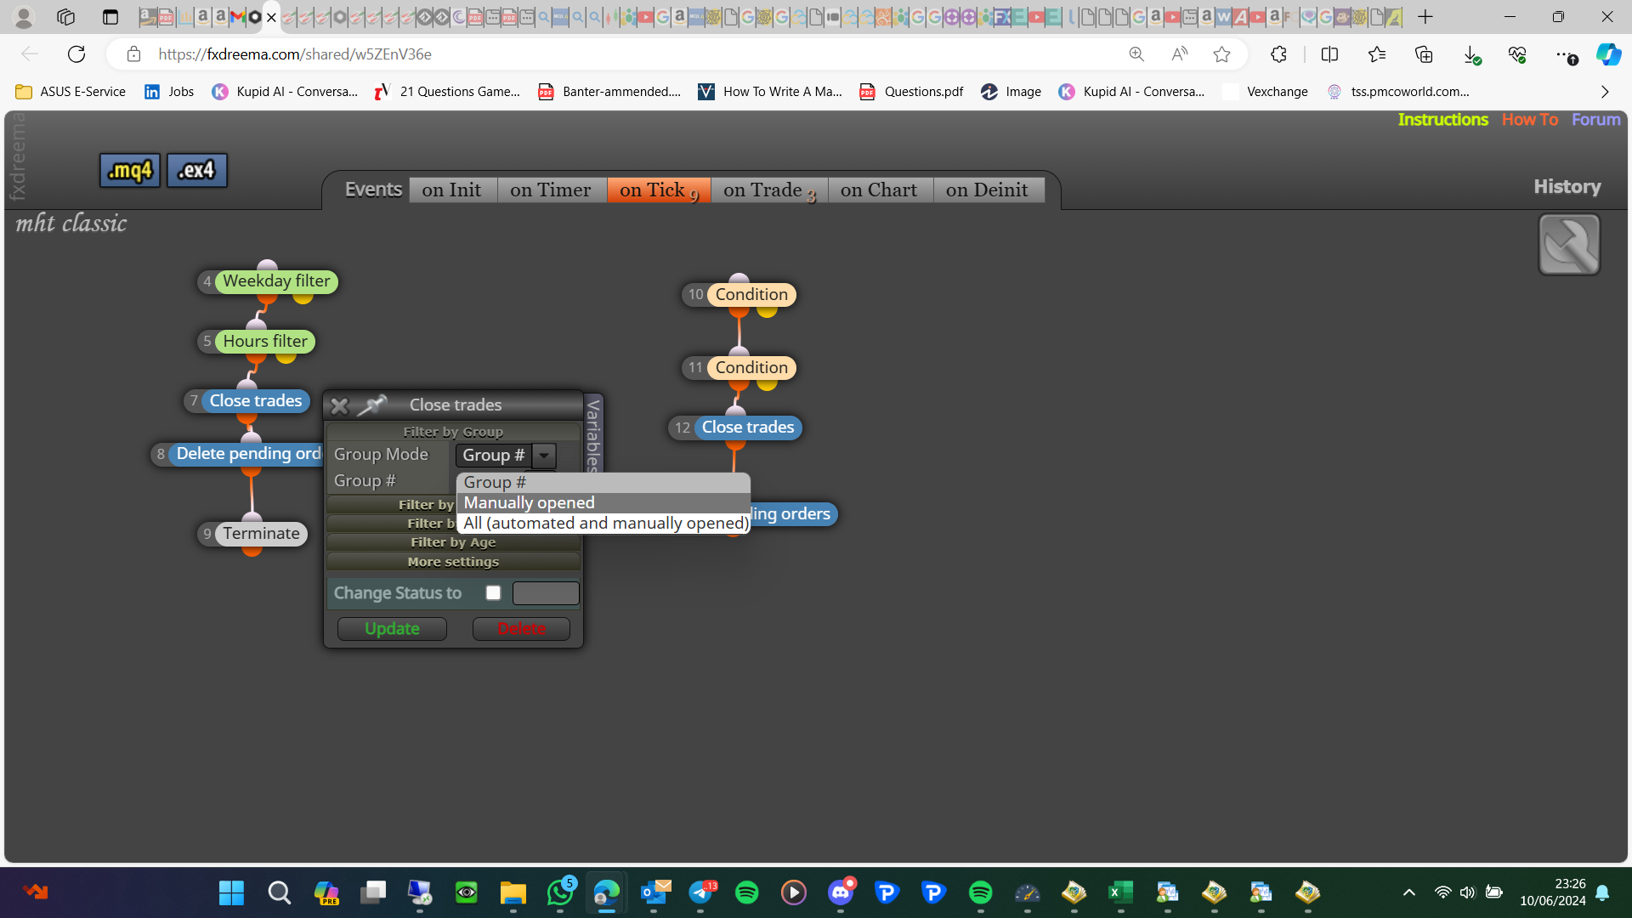Screen dimensions: 1632x918
Task: Open File Explorer from the taskbar
Action: 513,892
